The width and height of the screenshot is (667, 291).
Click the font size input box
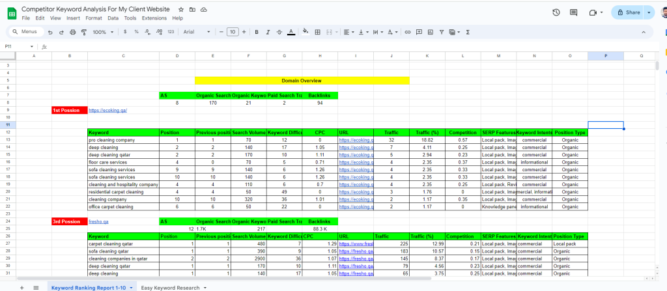tap(232, 31)
